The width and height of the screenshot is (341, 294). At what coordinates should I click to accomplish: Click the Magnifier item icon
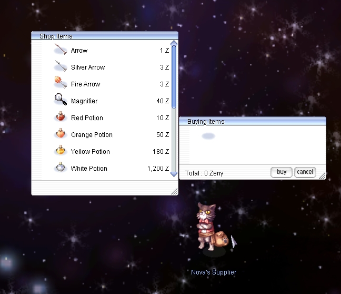click(x=61, y=100)
